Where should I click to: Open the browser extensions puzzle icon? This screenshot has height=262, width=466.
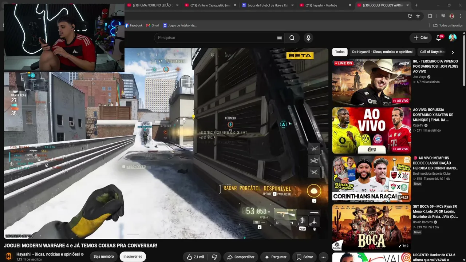click(430, 16)
